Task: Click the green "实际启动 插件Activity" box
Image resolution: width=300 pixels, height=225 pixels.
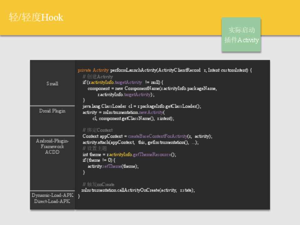Action: click(x=241, y=35)
